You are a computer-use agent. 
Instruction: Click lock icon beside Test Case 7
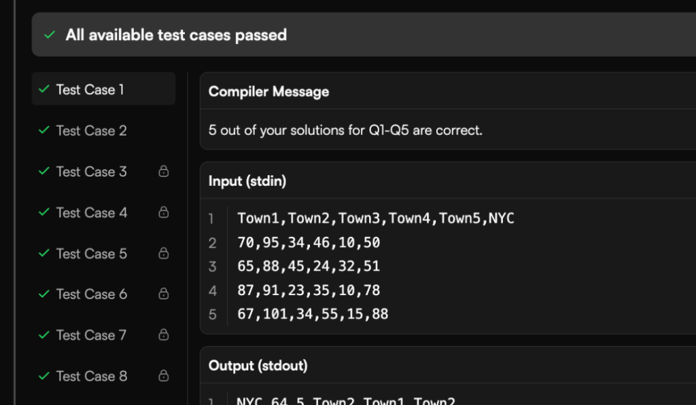click(x=163, y=335)
